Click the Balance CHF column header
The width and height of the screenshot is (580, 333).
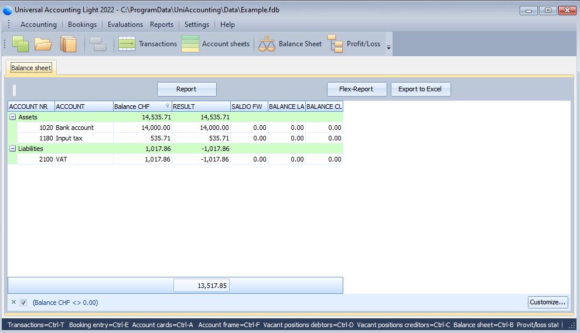point(142,107)
